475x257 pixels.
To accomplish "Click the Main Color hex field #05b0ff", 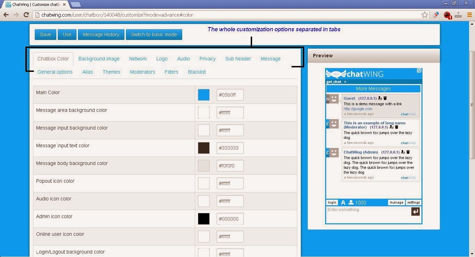I will [x=230, y=95].
